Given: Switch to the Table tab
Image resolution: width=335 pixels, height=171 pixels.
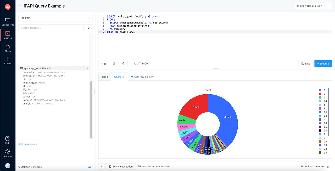Looking at the screenshot, I should 105,77.
